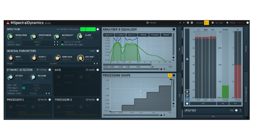254x140 pixels.
Task: Open meters help question mark icon
Action: pyautogui.click(x=187, y=103)
